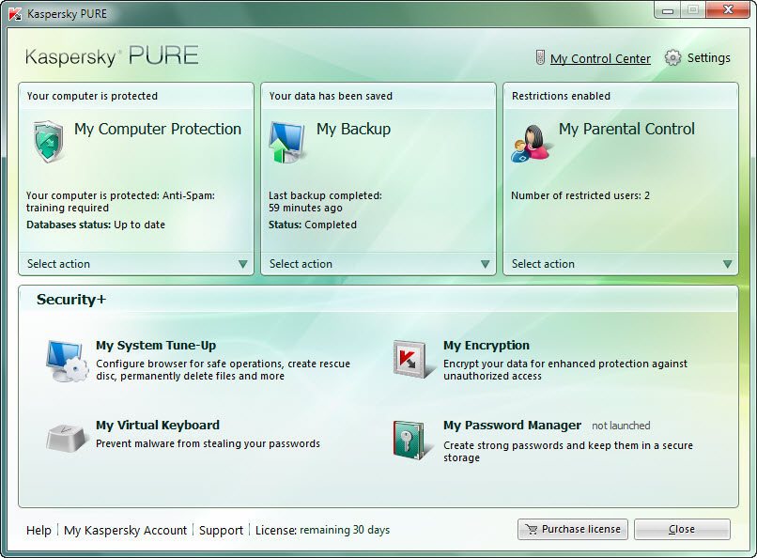The height and width of the screenshot is (558, 757).
Task: Click the 'Prevent malware from stealing your passwords' description
Action: click(208, 443)
